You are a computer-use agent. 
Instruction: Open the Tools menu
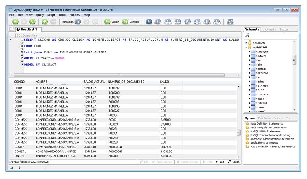point(62,15)
